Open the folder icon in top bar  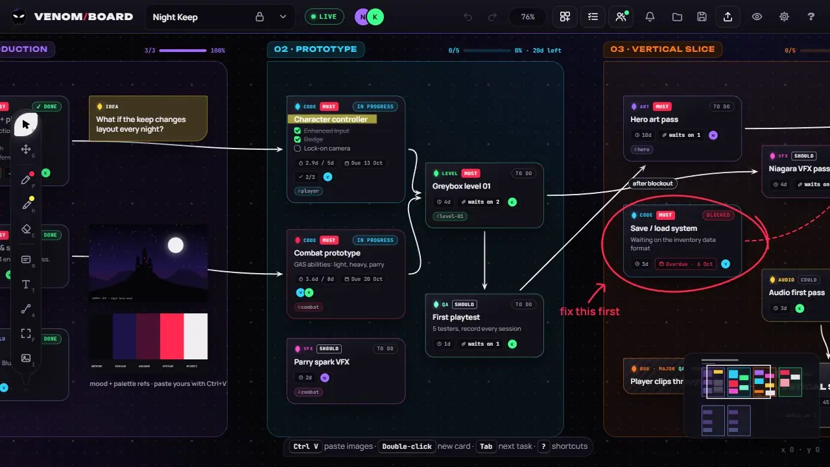pos(677,17)
